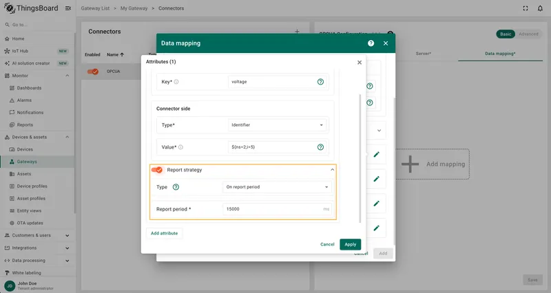Click info icon next to Value label
551x293 pixels.
(x=180, y=147)
